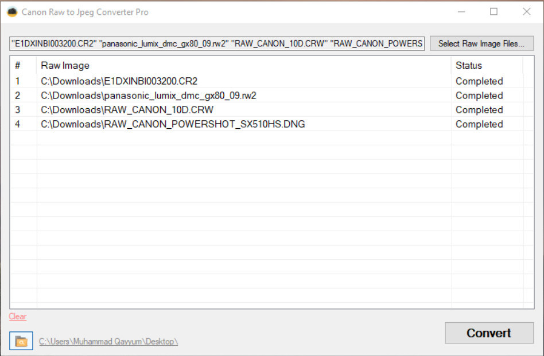Open Select Raw Image Files dialog
Screen dimensions: 544x356
point(481,43)
